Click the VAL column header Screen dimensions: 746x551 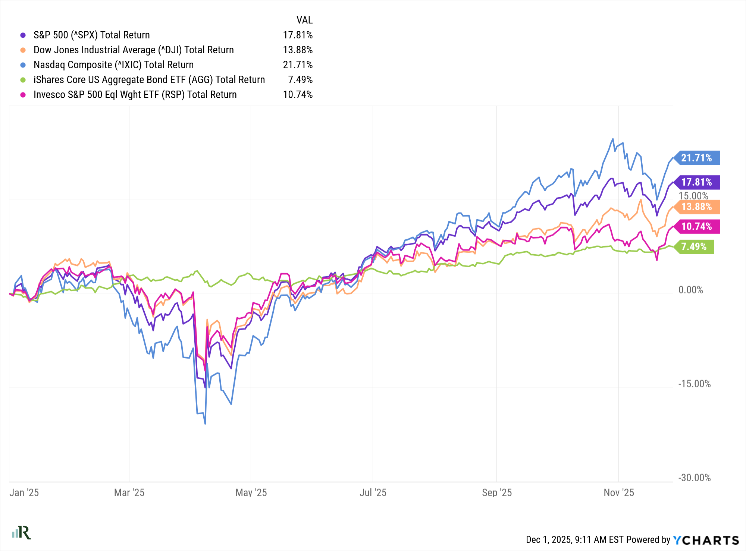coord(304,20)
